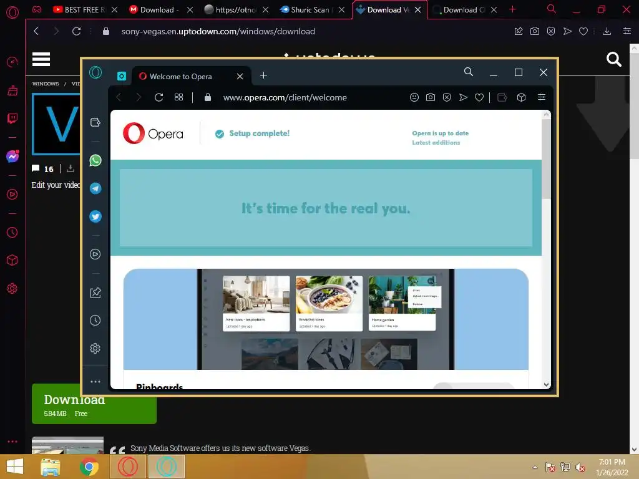Image resolution: width=639 pixels, height=479 pixels.
Task: Open a new tab in Opera GX
Action: 512,9
